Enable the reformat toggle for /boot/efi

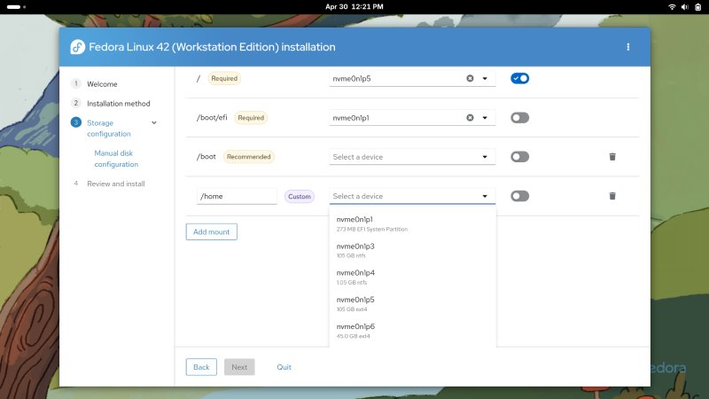click(519, 117)
